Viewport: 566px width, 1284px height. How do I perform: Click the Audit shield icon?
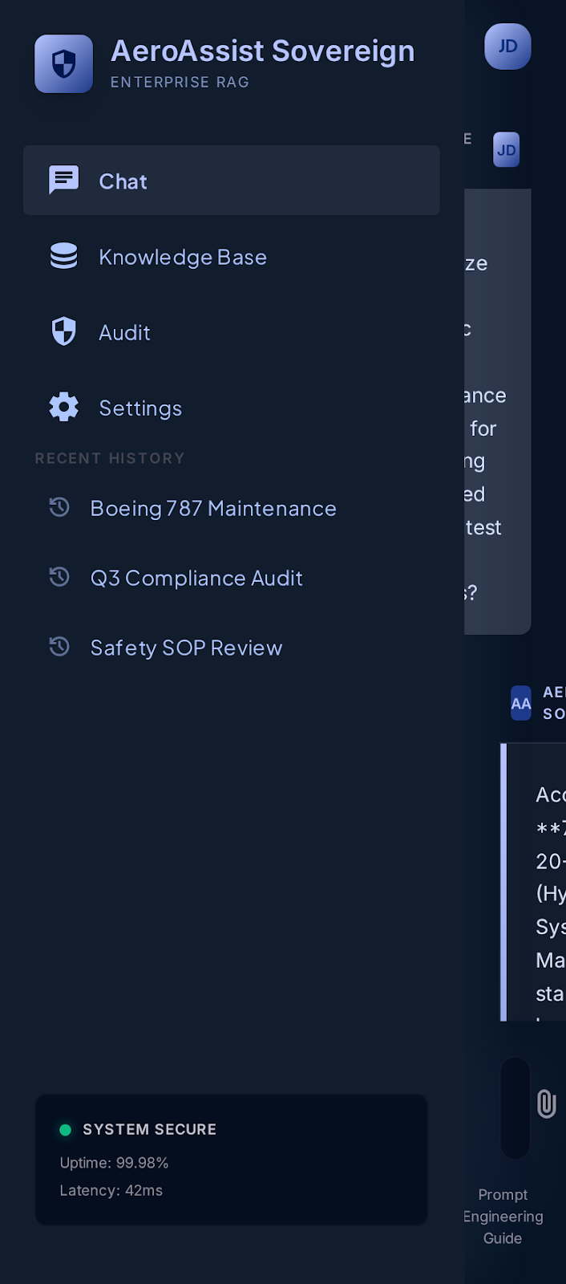(64, 331)
